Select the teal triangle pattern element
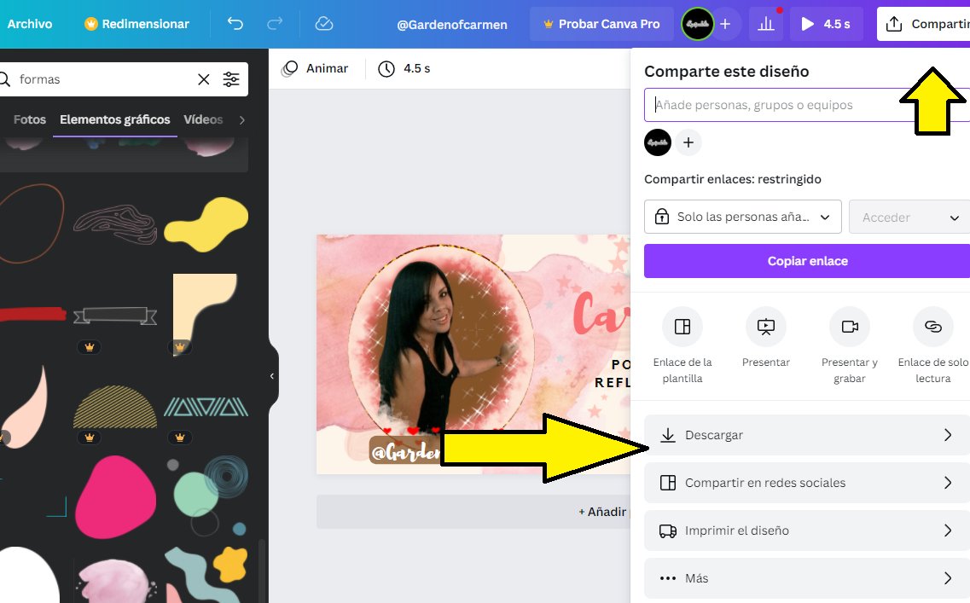The image size is (970, 603). point(206,407)
